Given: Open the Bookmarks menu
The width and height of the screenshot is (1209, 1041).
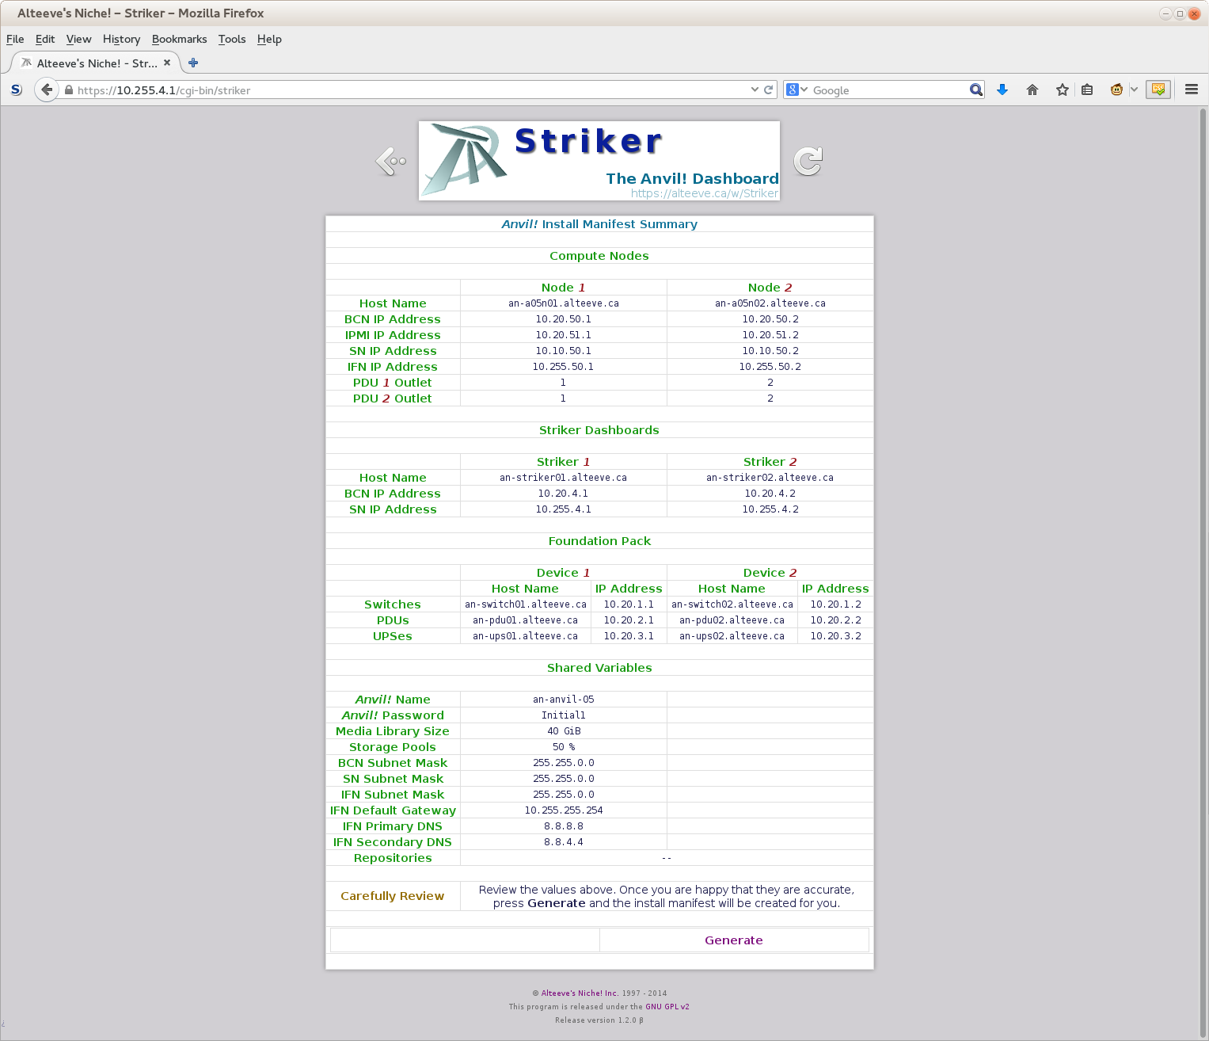Looking at the screenshot, I should tap(179, 39).
